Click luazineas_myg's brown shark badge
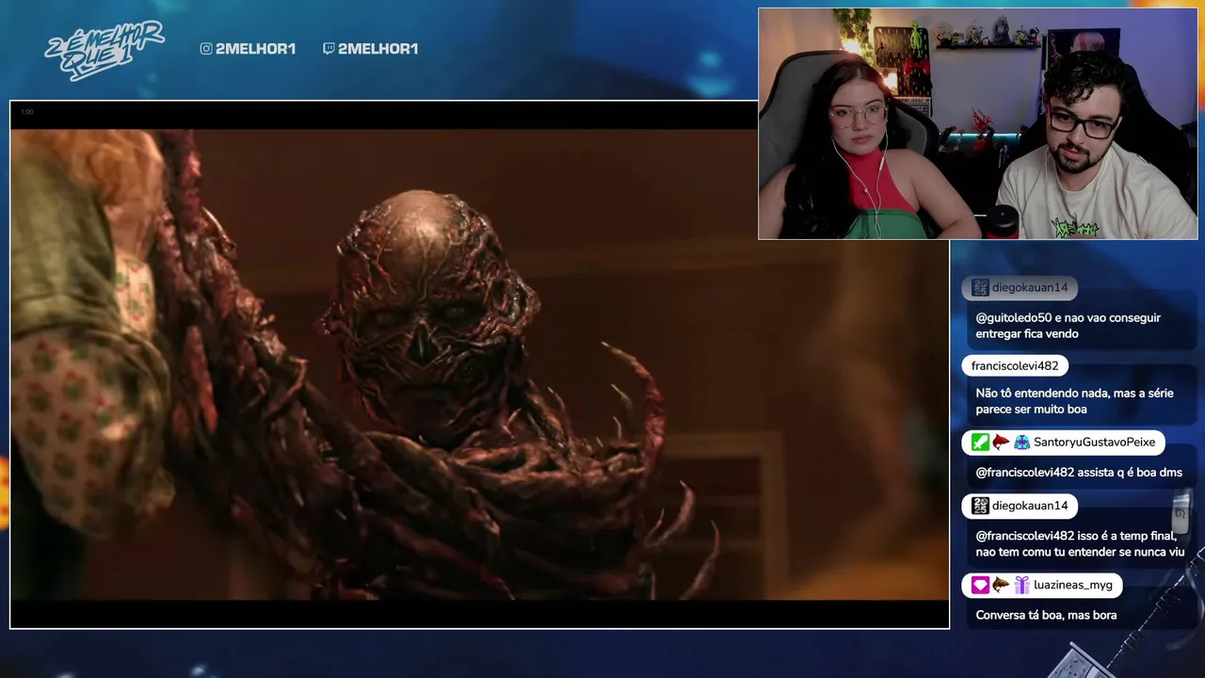 click(1001, 586)
